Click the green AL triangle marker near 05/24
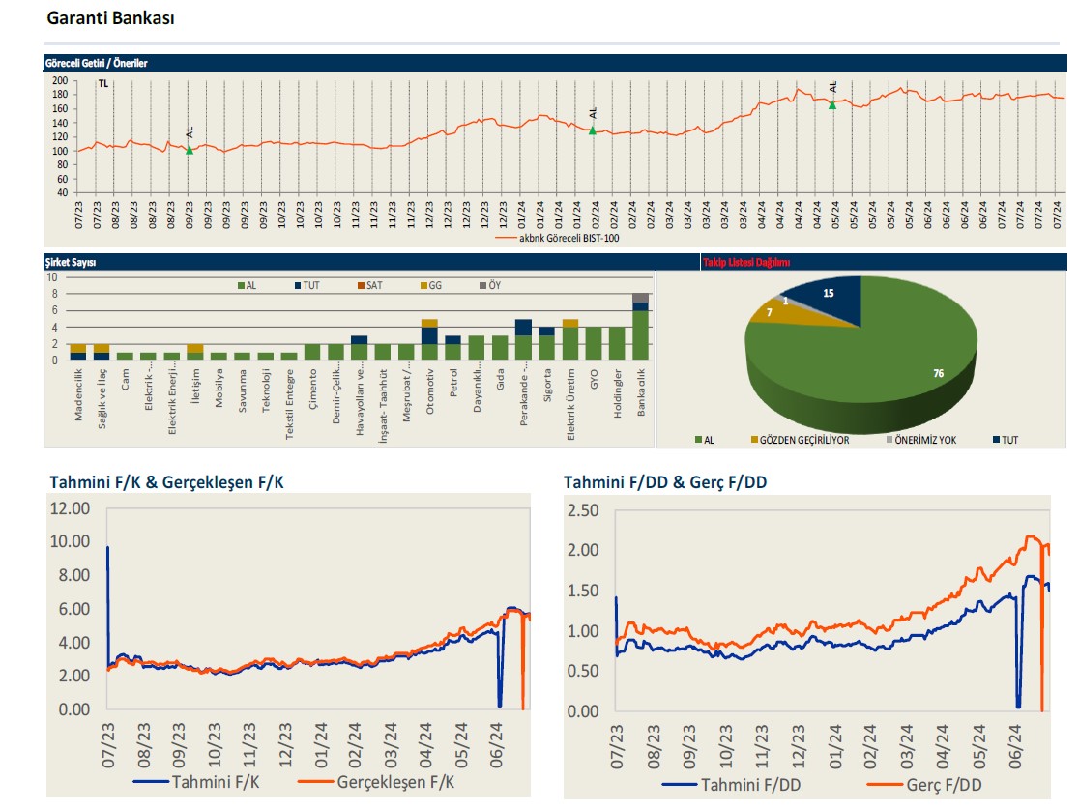Screen dimensions: 1079x809 pos(831,104)
